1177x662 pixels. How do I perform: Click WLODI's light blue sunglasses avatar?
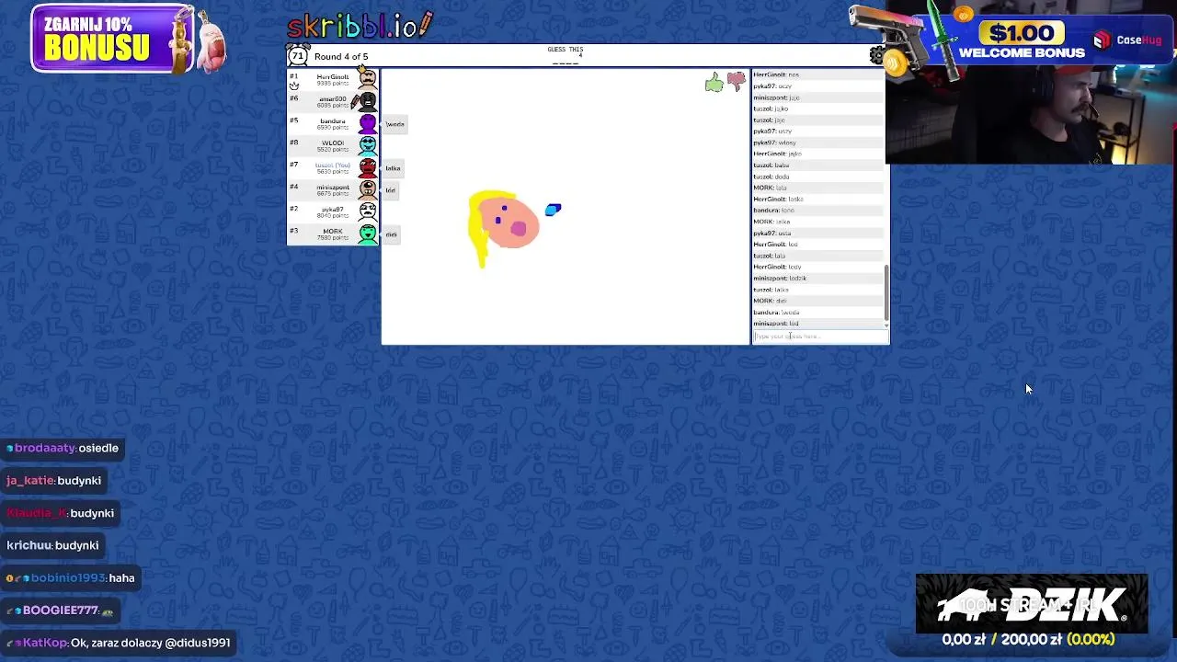pos(368,144)
